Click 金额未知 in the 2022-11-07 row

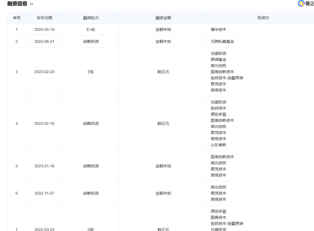(163, 193)
